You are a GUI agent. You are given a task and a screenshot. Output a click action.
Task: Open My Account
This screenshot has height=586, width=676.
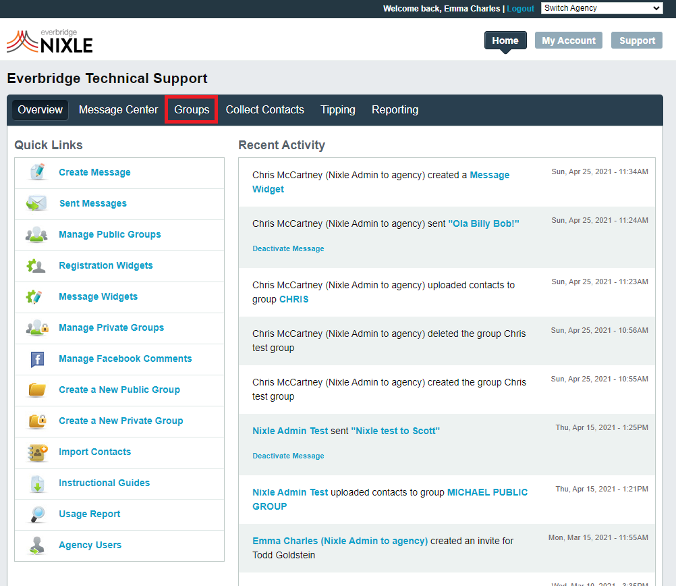click(x=568, y=41)
